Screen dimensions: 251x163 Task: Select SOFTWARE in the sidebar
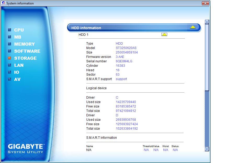27,51
